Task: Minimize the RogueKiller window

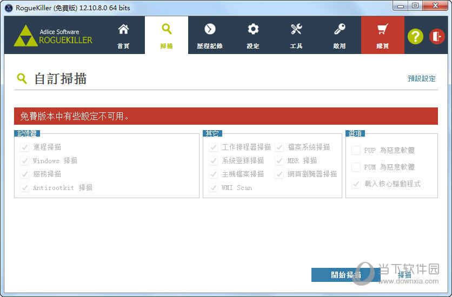Action: [401, 6]
